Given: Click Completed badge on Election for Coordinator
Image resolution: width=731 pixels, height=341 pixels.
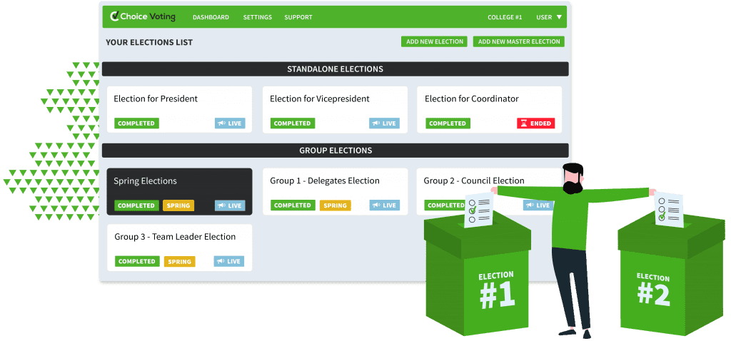Looking at the screenshot, I should coord(448,123).
